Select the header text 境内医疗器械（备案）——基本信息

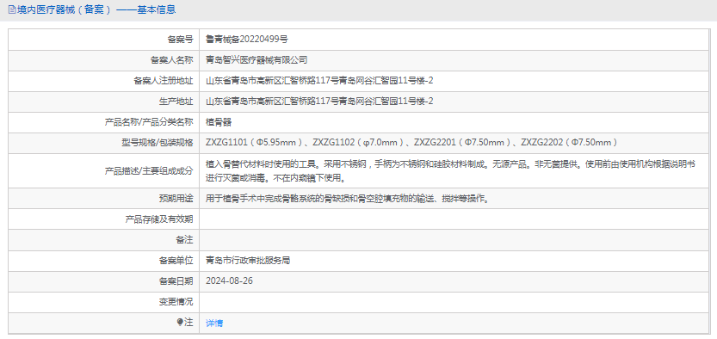click(x=96, y=9)
